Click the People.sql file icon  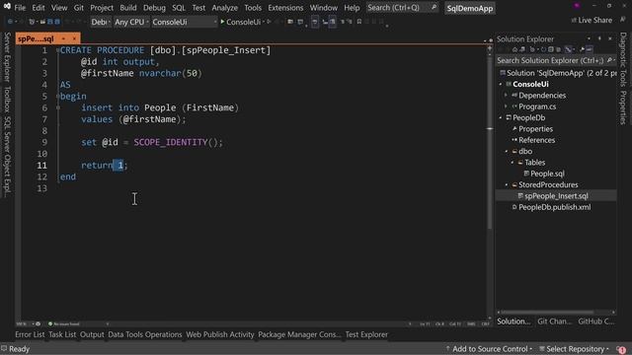pos(526,174)
